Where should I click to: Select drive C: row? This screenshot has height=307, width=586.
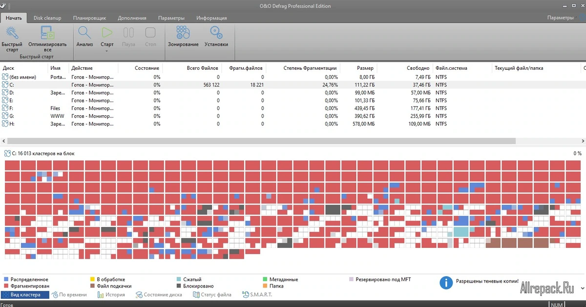[x=293, y=85]
